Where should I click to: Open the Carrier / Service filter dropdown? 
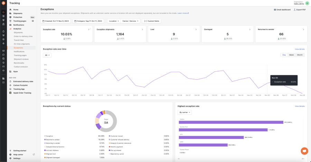tap(130, 21)
